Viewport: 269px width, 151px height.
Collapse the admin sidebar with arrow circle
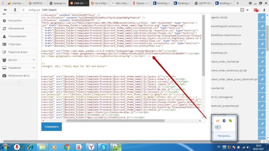tap(19, 82)
